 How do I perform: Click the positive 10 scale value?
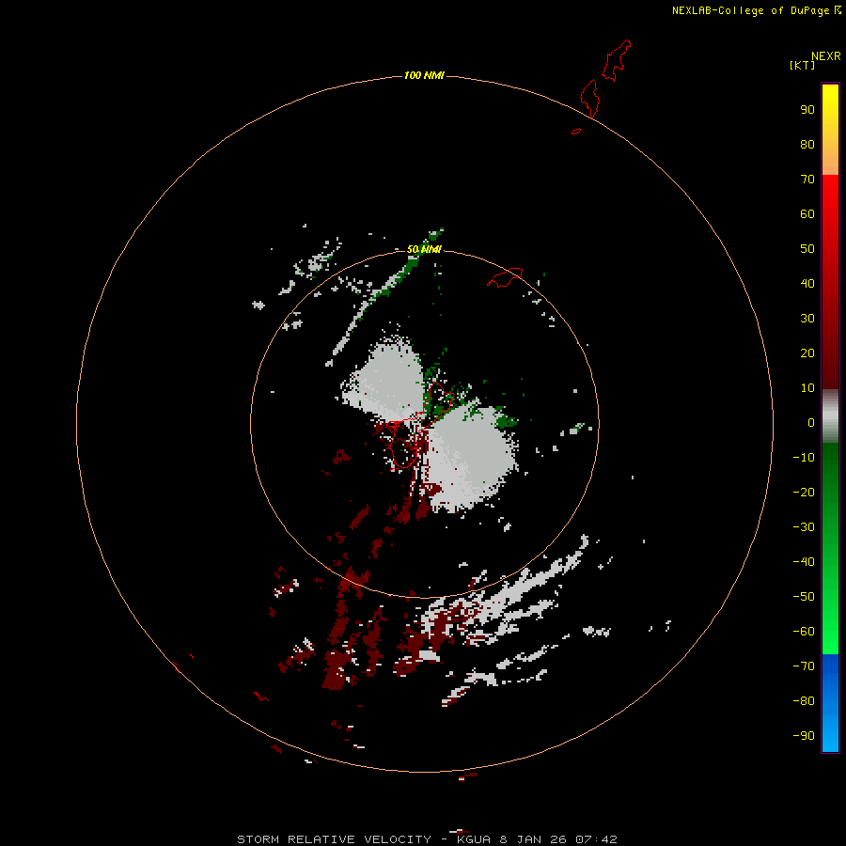[x=807, y=388]
